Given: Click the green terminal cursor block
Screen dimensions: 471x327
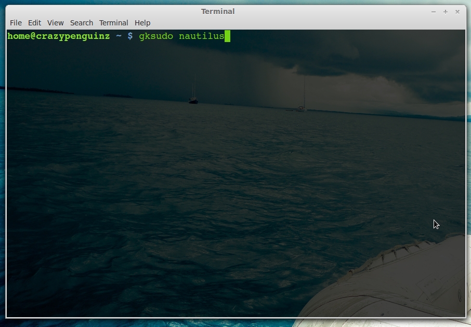Looking at the screenshot, I should pos(227,36).
